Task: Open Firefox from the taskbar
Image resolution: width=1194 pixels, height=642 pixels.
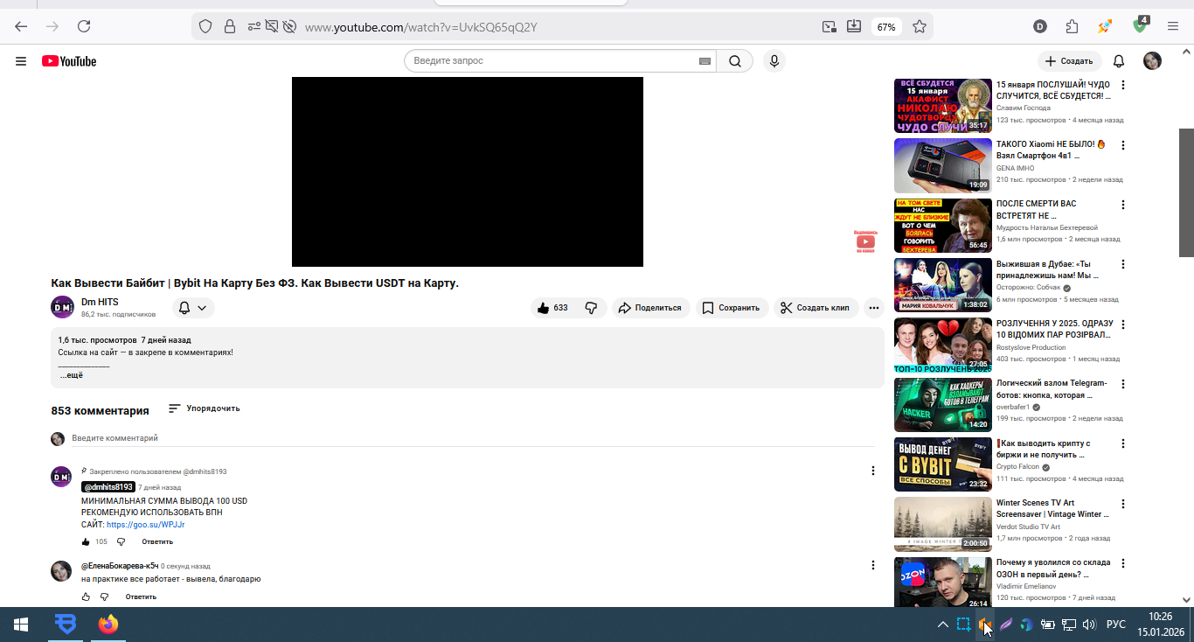Action: pyautogui.click(x=108, y=625)
